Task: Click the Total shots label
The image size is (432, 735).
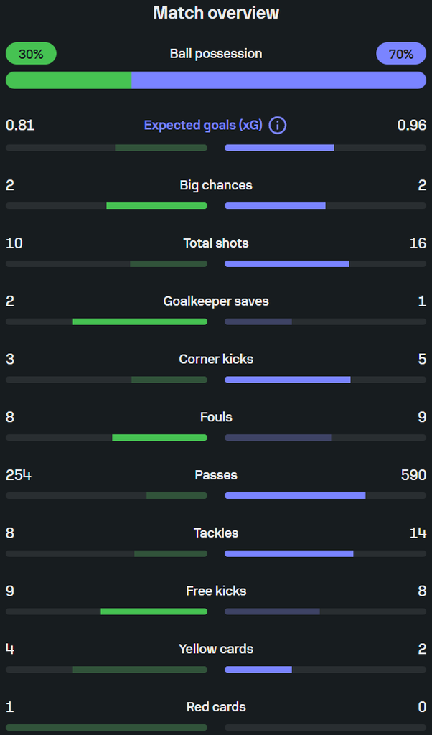Action: coord(216,243)
